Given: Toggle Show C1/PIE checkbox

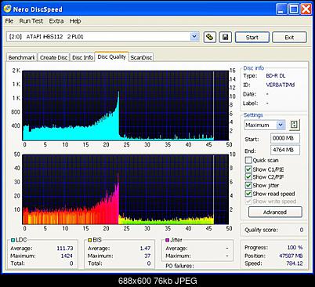Looking at the screenshot, I should coord(248,169).
